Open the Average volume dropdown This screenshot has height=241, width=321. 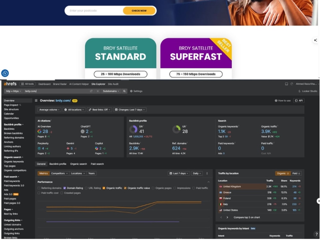[x=49, y=110]
